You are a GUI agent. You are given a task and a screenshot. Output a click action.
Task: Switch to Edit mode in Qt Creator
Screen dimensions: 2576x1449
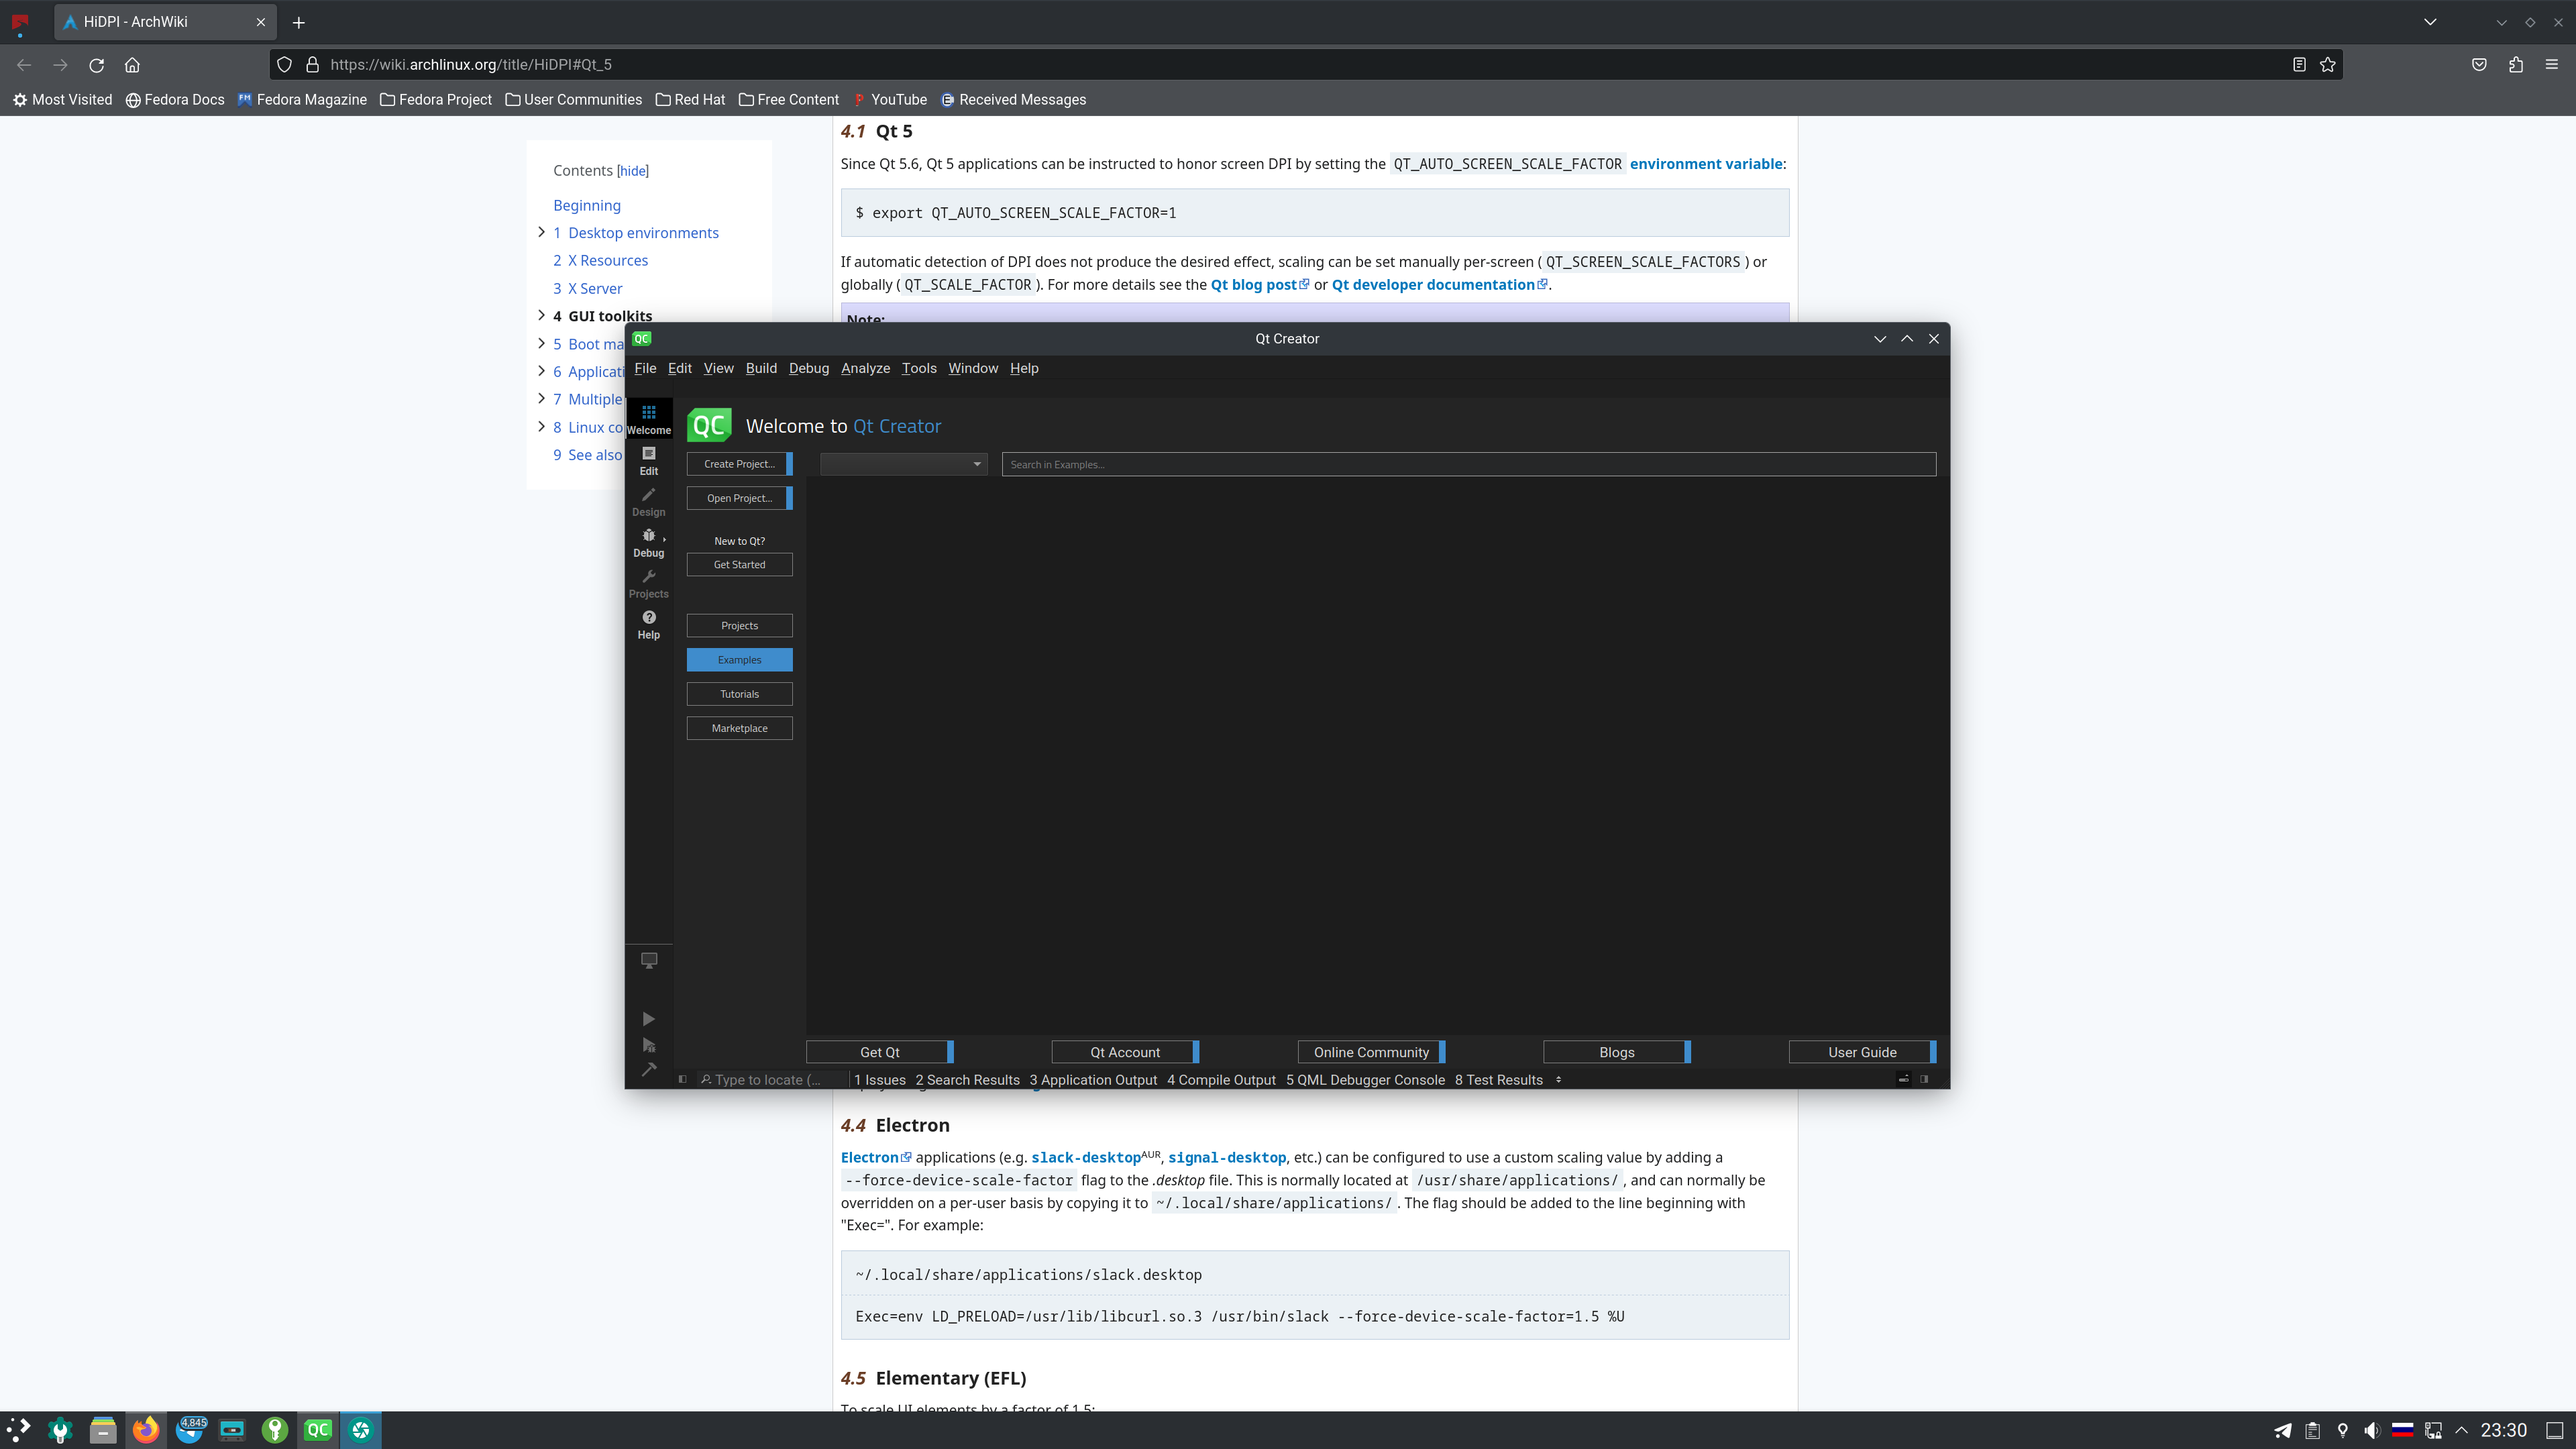coord(648,460)
